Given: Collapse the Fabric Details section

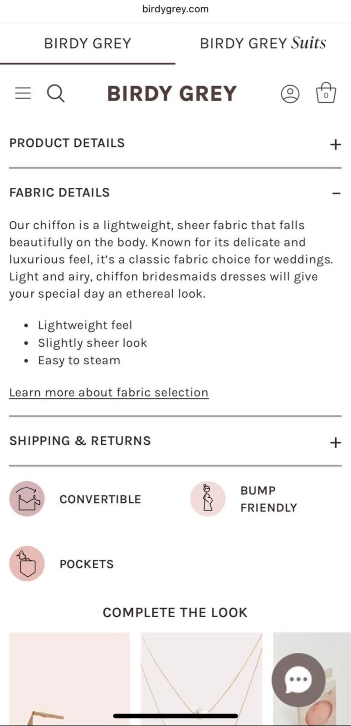Looking at the screenshot, I should point(336,193).
